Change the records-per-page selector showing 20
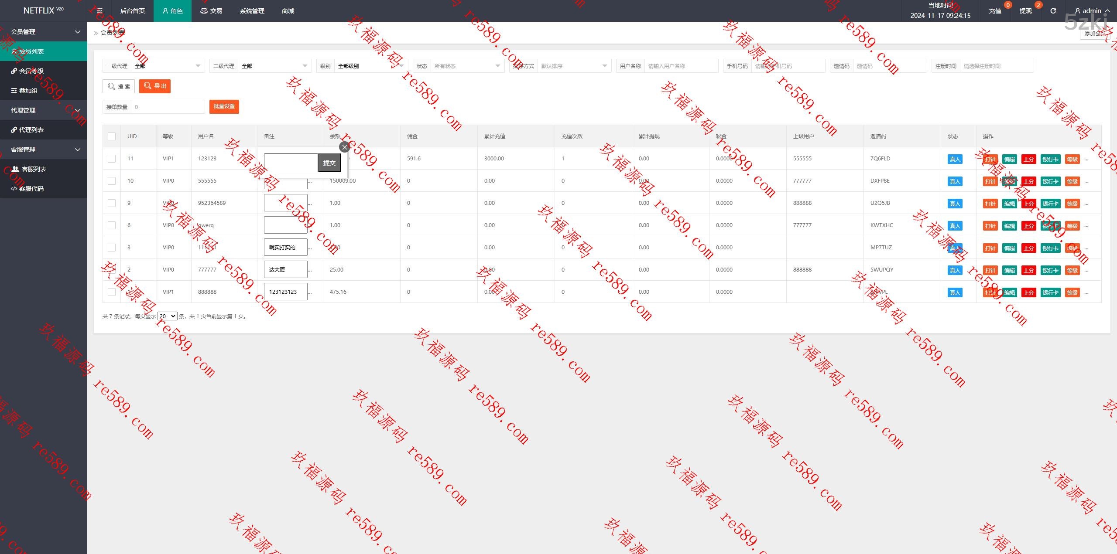The width and height of the screenshot is (1117, 554). [x=167, y=316]
